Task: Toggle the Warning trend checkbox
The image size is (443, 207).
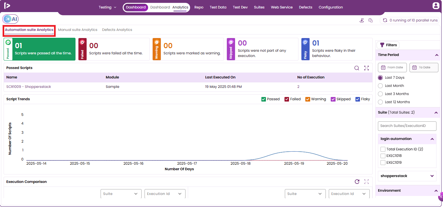Action: [x=308, y=99]
